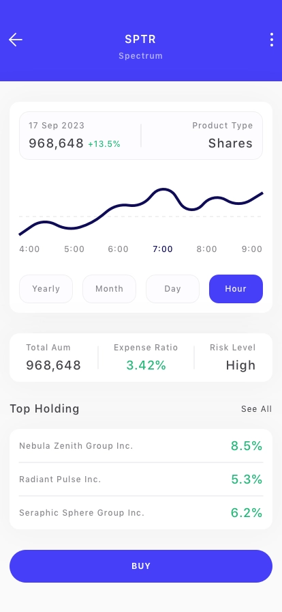Tap the Risk Level High indicator
The width and height of the screenshot is (282, 612).
coord(240,365)
